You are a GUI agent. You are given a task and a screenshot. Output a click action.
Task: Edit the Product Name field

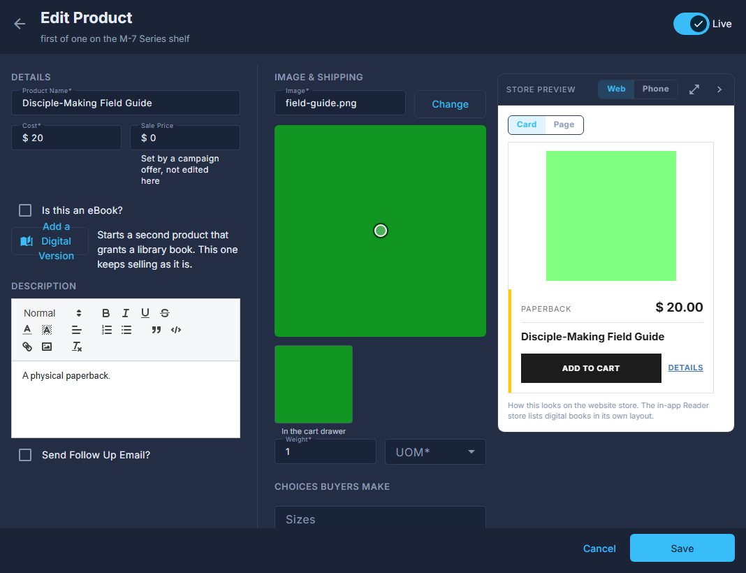click(x=126, y=103)
